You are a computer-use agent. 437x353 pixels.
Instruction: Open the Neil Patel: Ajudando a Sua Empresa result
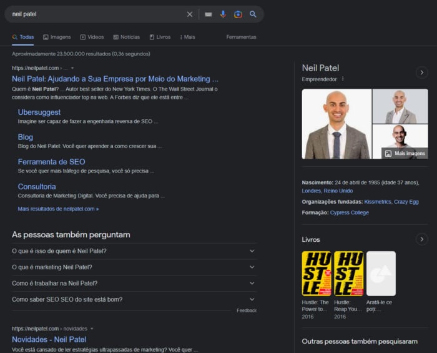click(115, 79)
